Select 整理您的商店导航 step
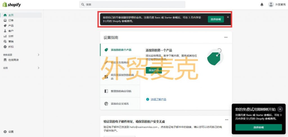The height and width of the screenshot is (137, 288). click(x=120, y=91)
